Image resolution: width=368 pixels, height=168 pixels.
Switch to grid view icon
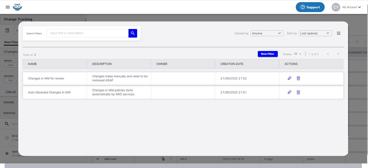click(x=339, y=33)
